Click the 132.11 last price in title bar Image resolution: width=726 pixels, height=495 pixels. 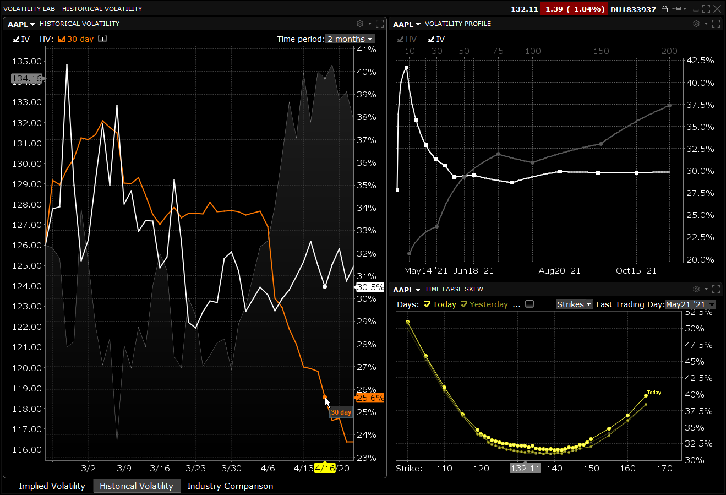click(524, 9)
